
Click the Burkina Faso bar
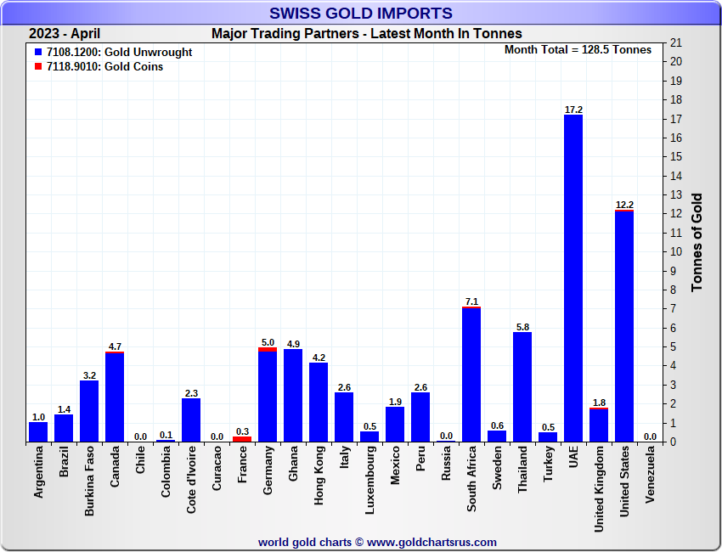[89, 411]
